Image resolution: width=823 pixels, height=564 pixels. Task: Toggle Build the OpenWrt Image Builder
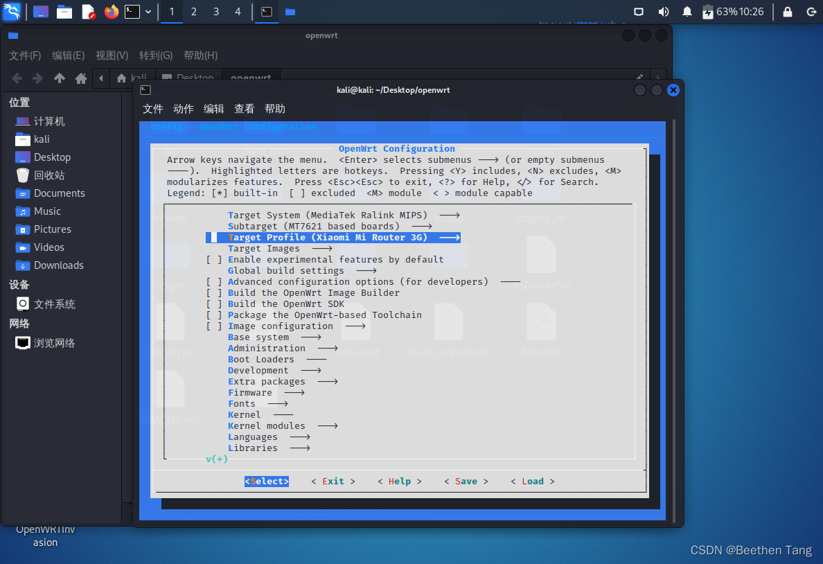tap(213, 293)
